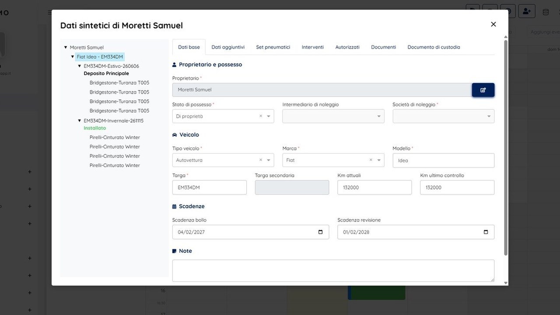Open the Documento di custodia tab
Image resolution: width=560 pixels, height=315 pixels.
[x=434, y=47]
